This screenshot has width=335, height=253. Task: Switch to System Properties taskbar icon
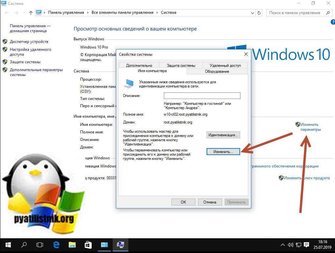click(x=120, y=245)
